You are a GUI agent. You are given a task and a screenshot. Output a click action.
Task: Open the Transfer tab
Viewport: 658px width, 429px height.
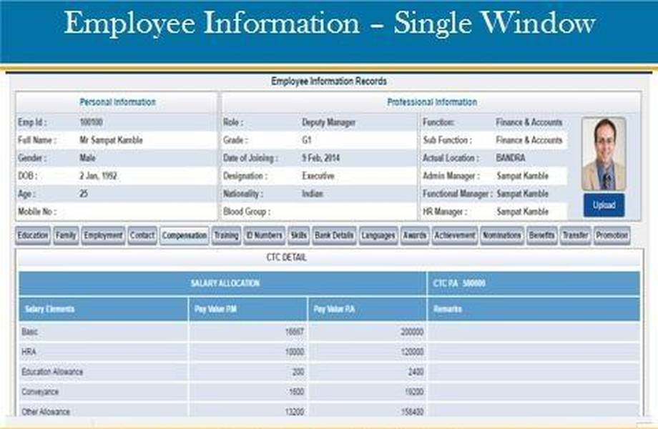point(575,235)
